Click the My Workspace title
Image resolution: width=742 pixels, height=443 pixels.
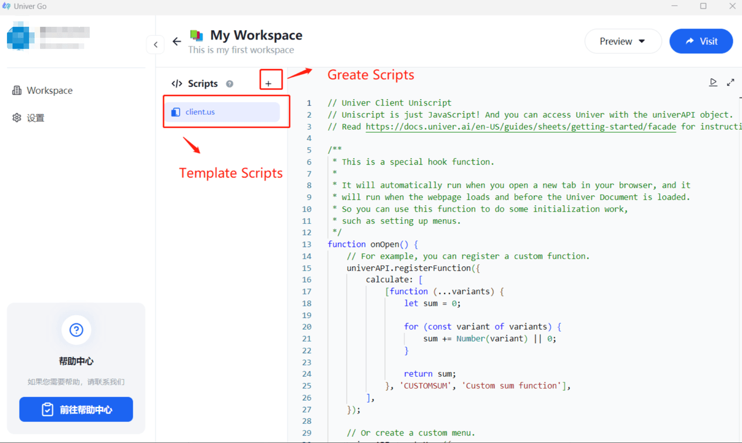[x=256, y=35]
